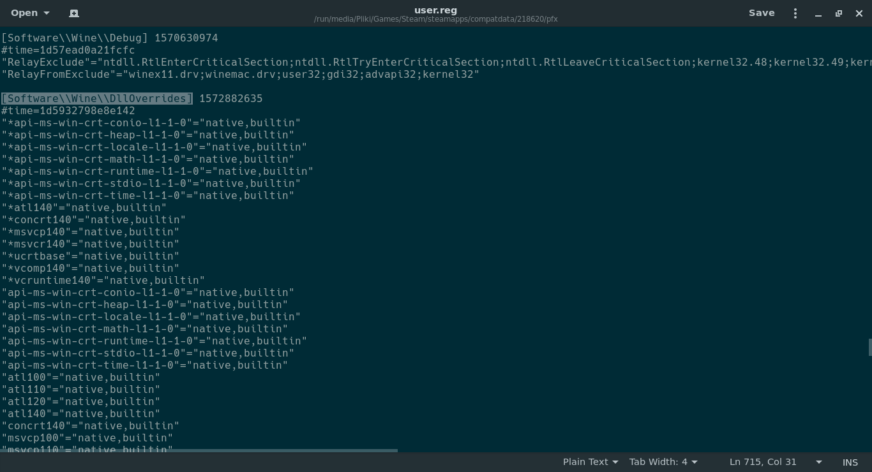Place the cursor on the "*ucrtbase" line
Screen dimensions: 872x472
point(90,256)
